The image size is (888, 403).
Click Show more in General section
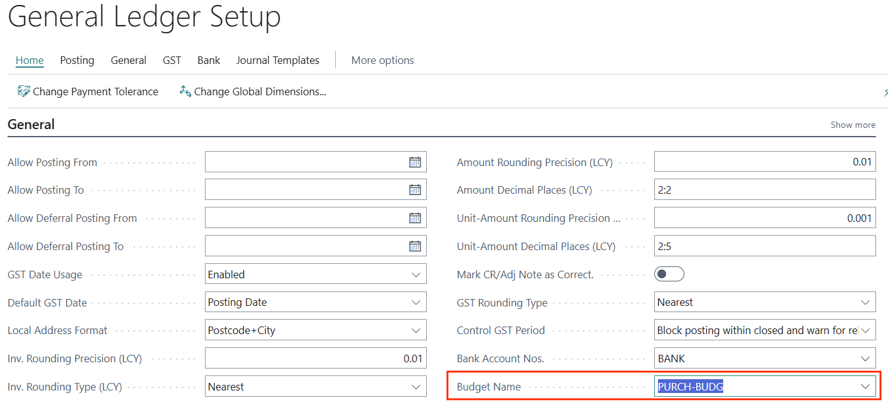853,125
